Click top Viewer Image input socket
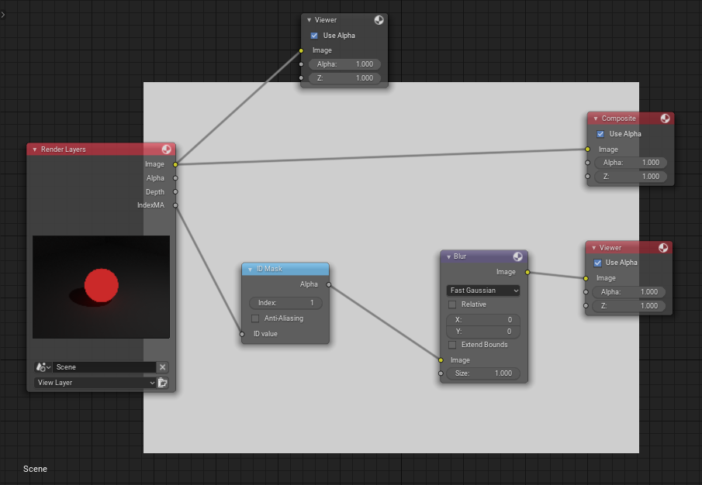The width and height of the screenshot is (702, 485). click(301, 50)
